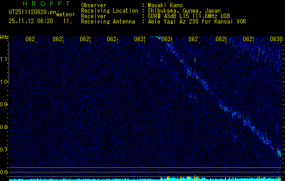Click the Receiving Antenna label
The image size is (285, 181).
tap(108, 22)
